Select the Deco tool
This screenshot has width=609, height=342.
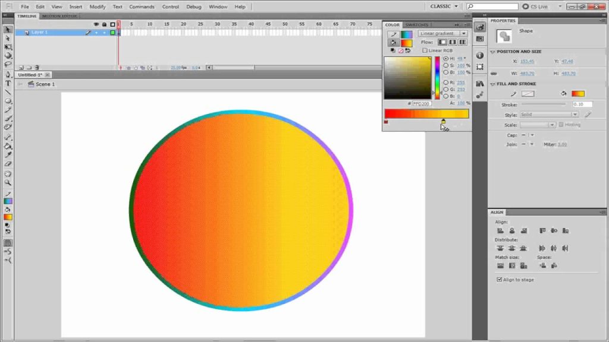pyautogui.click(x=8, y=127)
